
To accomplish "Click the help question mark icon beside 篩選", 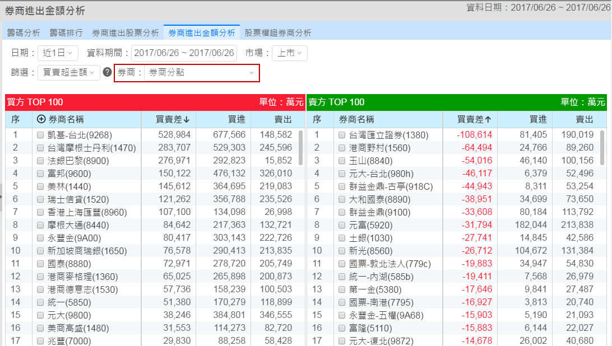I will click(x=107, y=73).
